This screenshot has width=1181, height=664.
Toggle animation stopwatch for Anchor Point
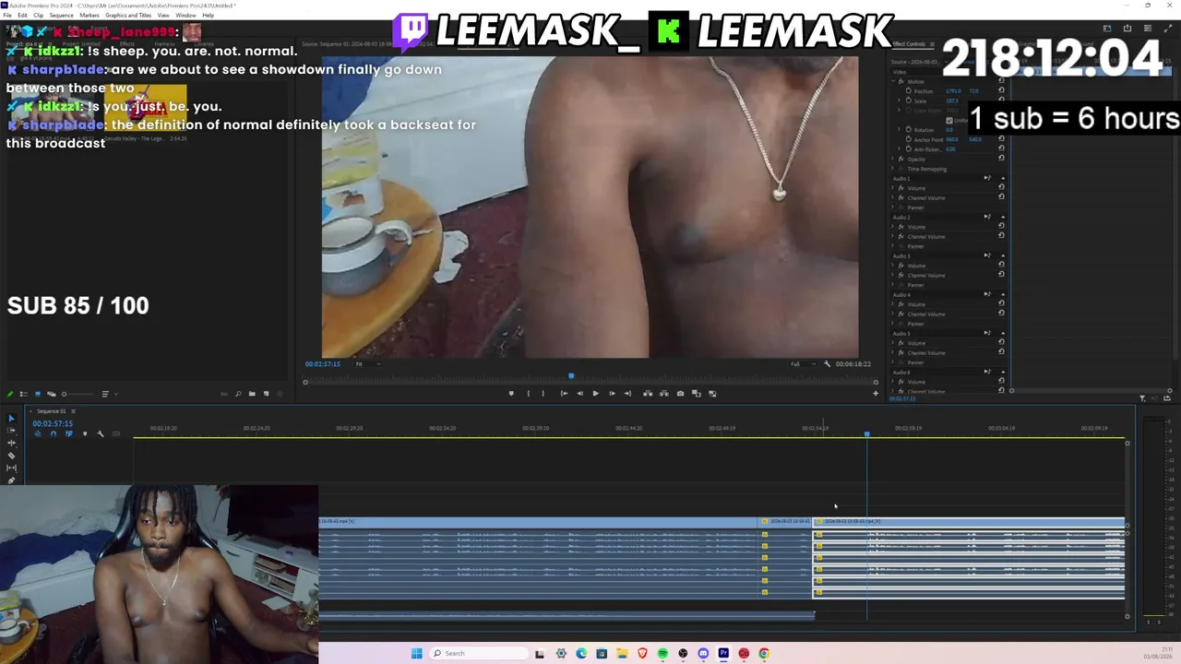click(909, 139)
